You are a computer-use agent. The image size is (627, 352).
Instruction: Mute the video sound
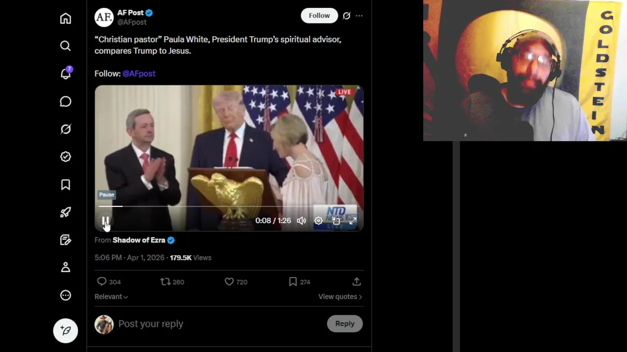(x=301, y=221)
